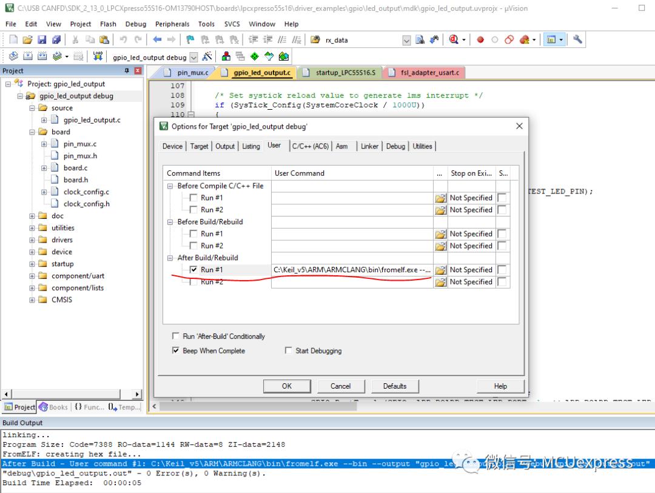Insert breakpoint using red circle icon

coord(480,39)
